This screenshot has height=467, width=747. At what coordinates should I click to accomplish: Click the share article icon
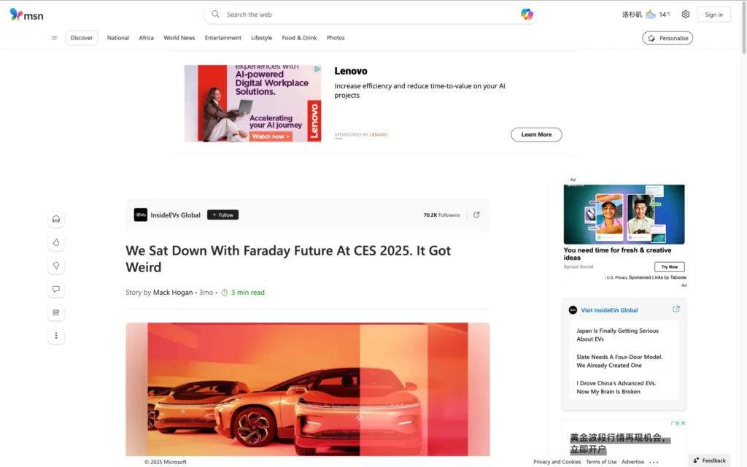click(56, 312)
